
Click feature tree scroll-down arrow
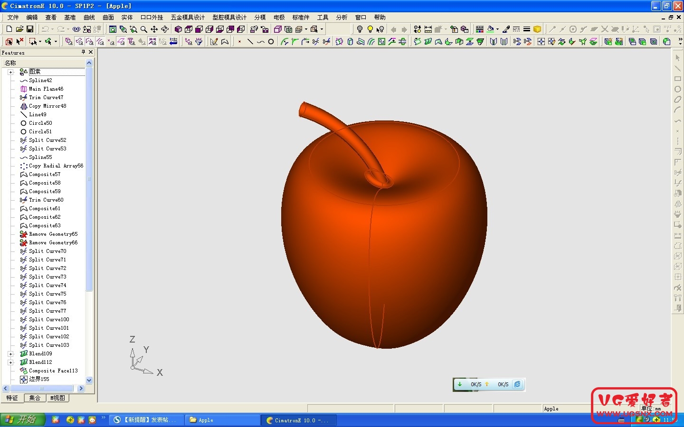coord(89,380)
